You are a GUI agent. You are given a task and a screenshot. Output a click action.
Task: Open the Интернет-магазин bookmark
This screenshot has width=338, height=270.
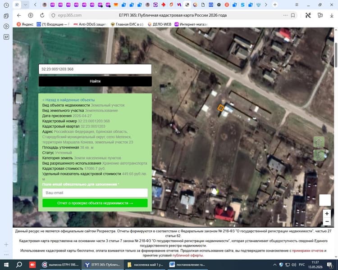(x=191, y=24)
